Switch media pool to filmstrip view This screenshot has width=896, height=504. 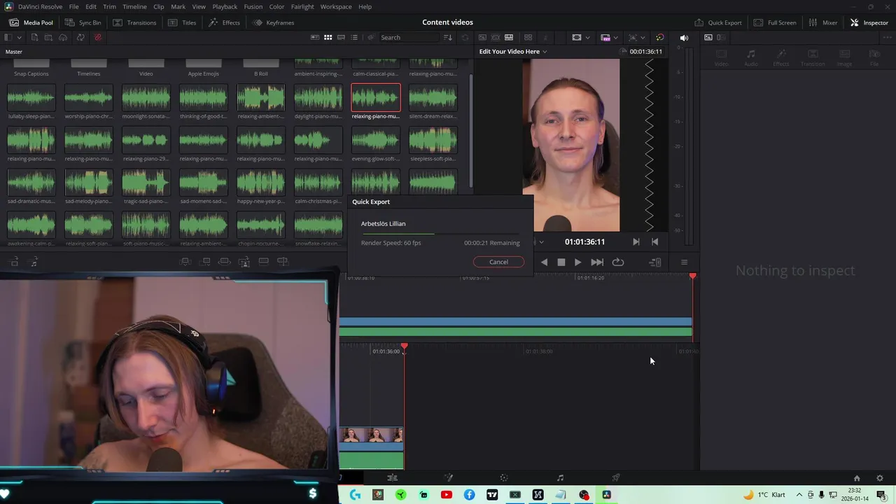point(341,37)
